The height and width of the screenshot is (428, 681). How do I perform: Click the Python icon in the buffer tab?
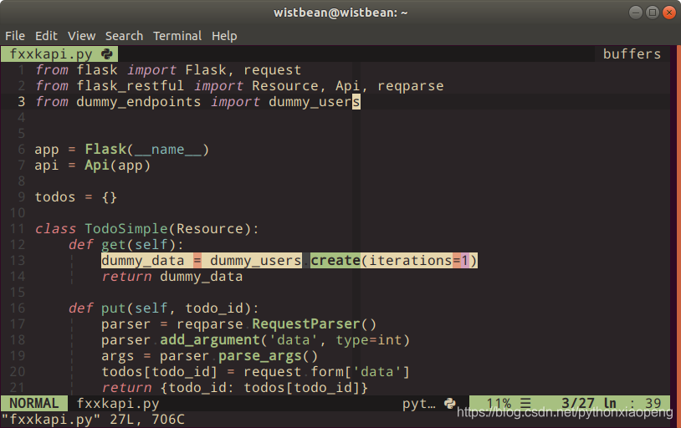tap(107, 53)
